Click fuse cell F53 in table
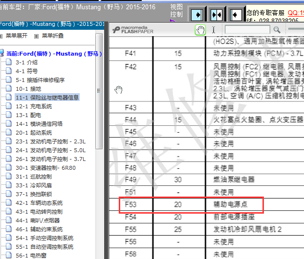 130,204
